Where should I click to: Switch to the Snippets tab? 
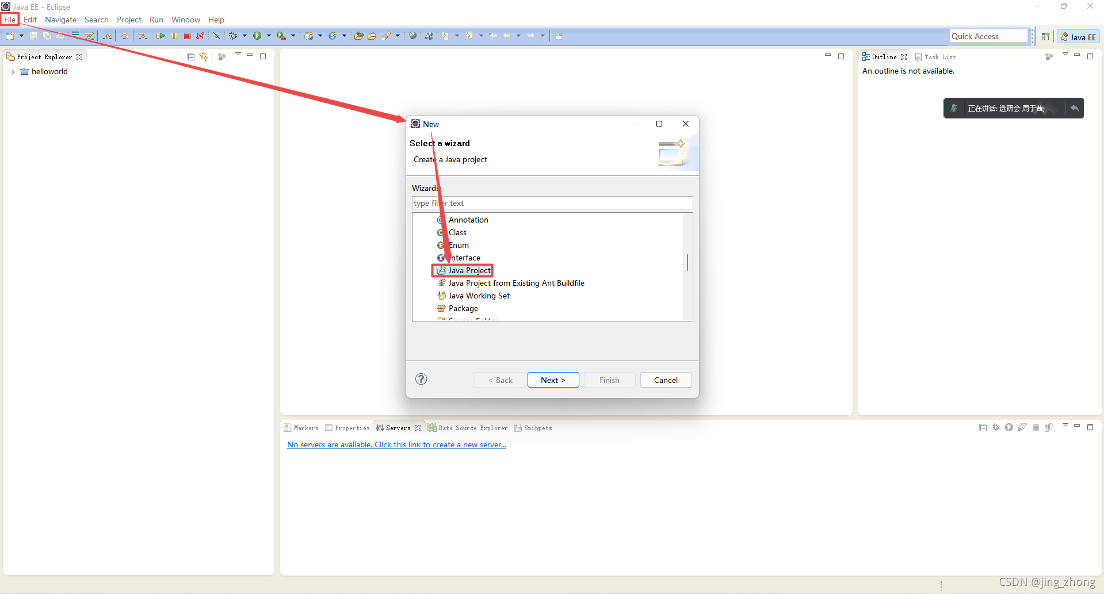(533, 428)
